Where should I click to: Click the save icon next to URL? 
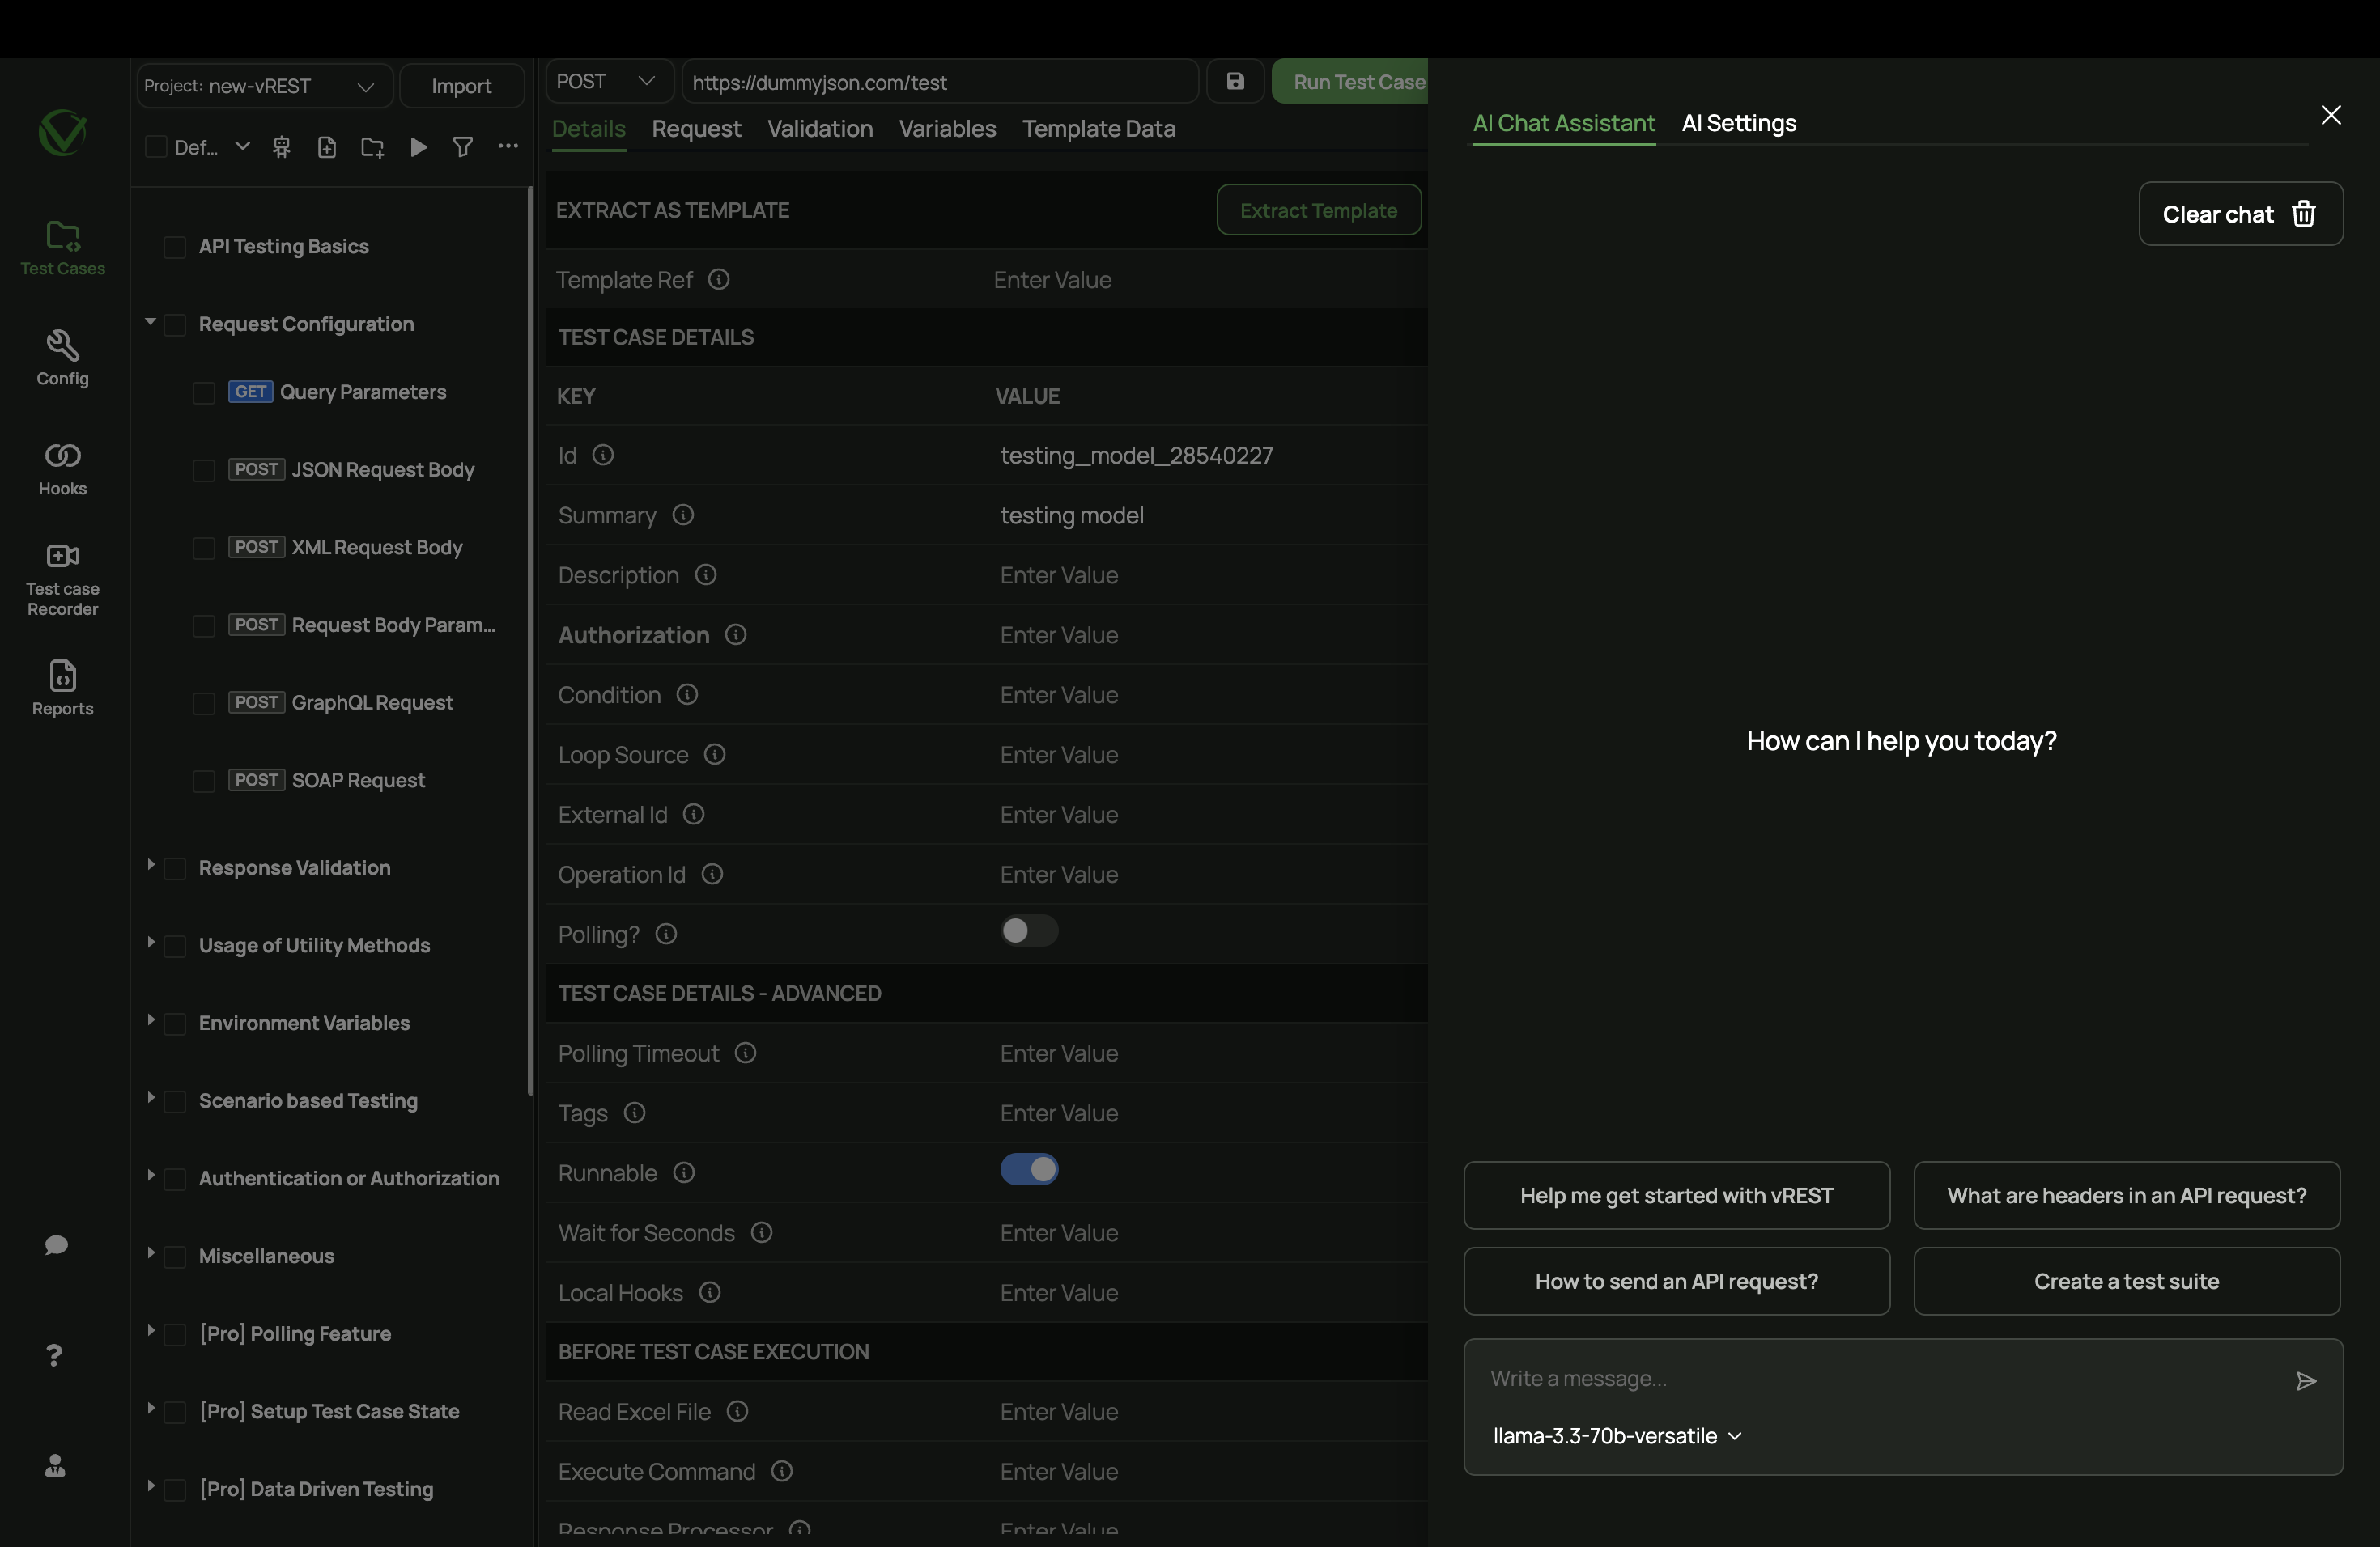(1235, 81)
